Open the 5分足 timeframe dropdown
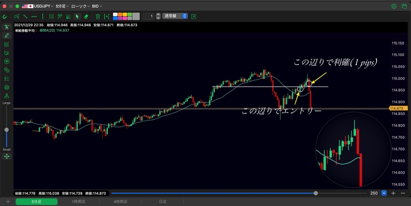 pos(62,6)
